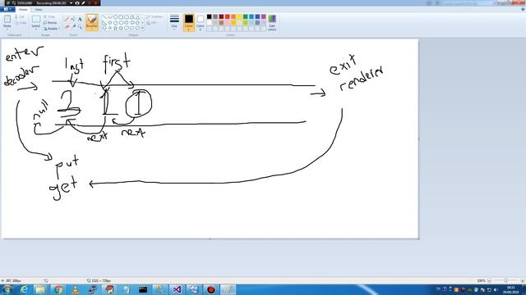
Task: Select the Rectangle shape
Action: tap(121, 17)
